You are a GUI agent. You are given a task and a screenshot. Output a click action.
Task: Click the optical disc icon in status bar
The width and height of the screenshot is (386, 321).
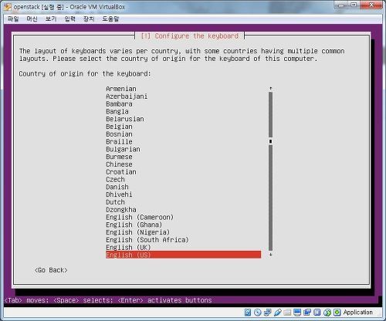tap(258, 313)
